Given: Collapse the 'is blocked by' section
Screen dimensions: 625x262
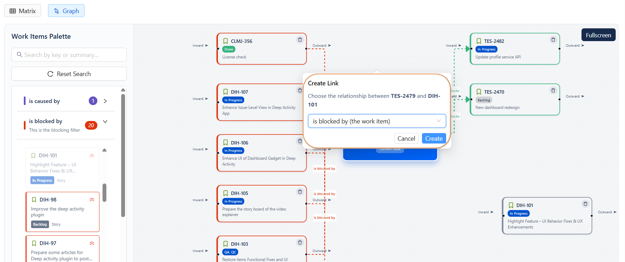Looking at the screenshot, I should coord(105,122).
